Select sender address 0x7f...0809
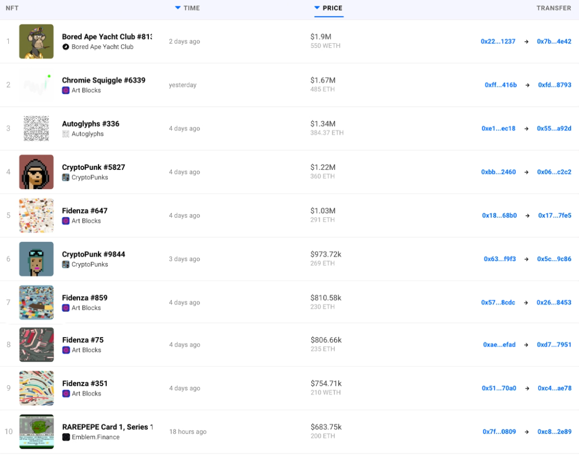This screenshot has width=579, height=455. point(499,432)
